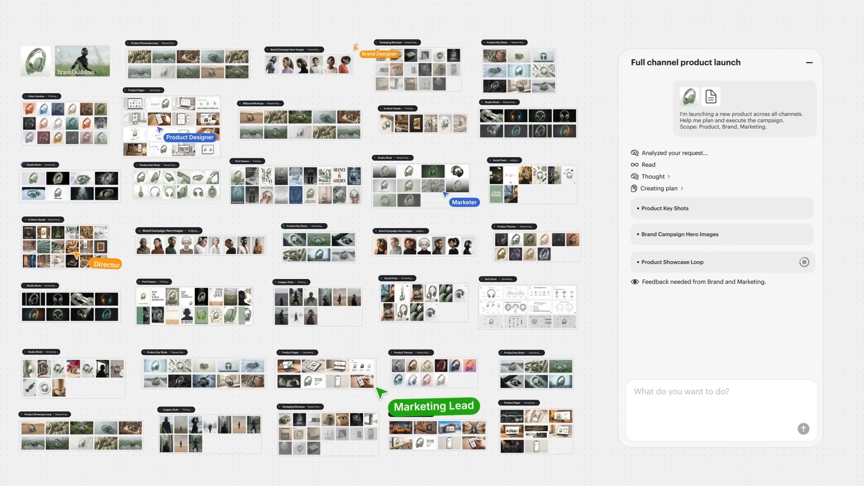The image size is (864, 486).
Task: Click the Creating plan clipboard icon
Action: pyautogui.click(x=634, y=189)
